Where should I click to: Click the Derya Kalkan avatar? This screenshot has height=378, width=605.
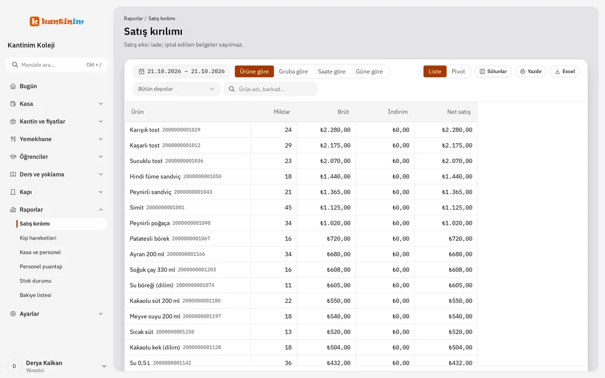15,366
